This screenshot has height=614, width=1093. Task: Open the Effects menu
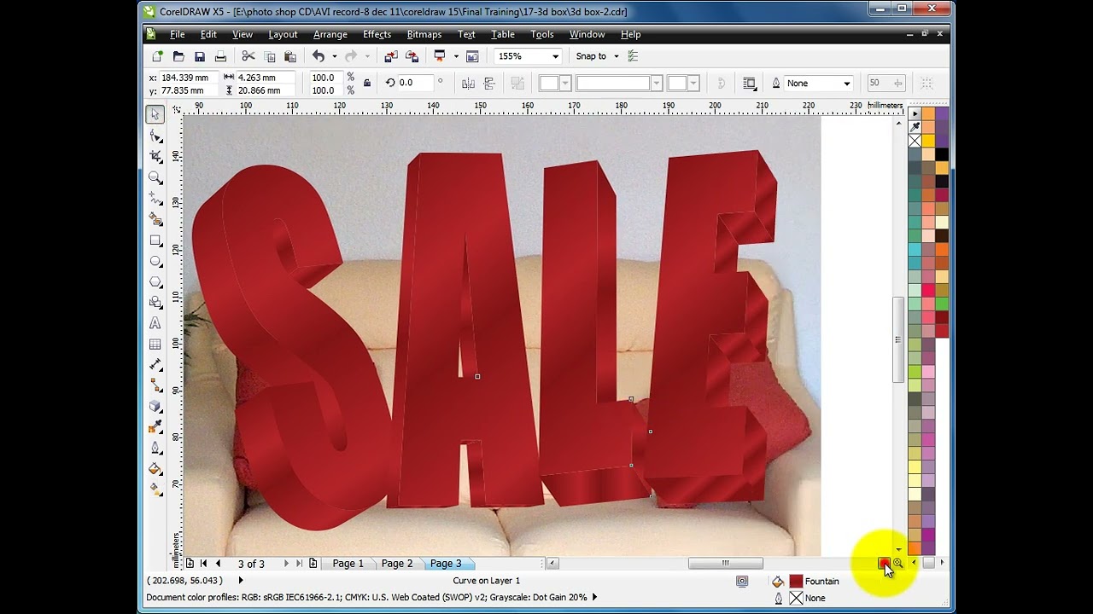click(377, 34)
